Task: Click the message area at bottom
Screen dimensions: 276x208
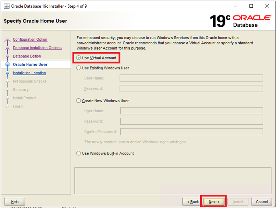Action: click(x=173, y=180)
